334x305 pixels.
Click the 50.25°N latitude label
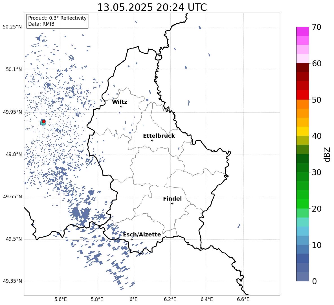pos(12,27)
